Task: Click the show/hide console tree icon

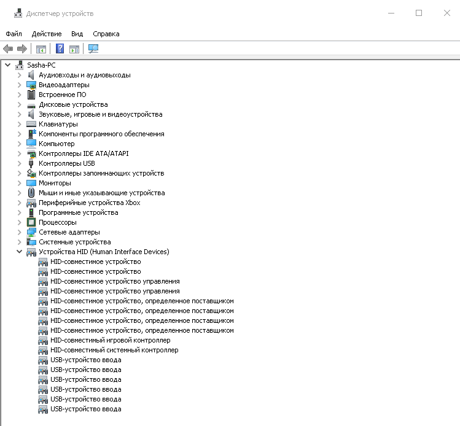Action: coord(41,49)
